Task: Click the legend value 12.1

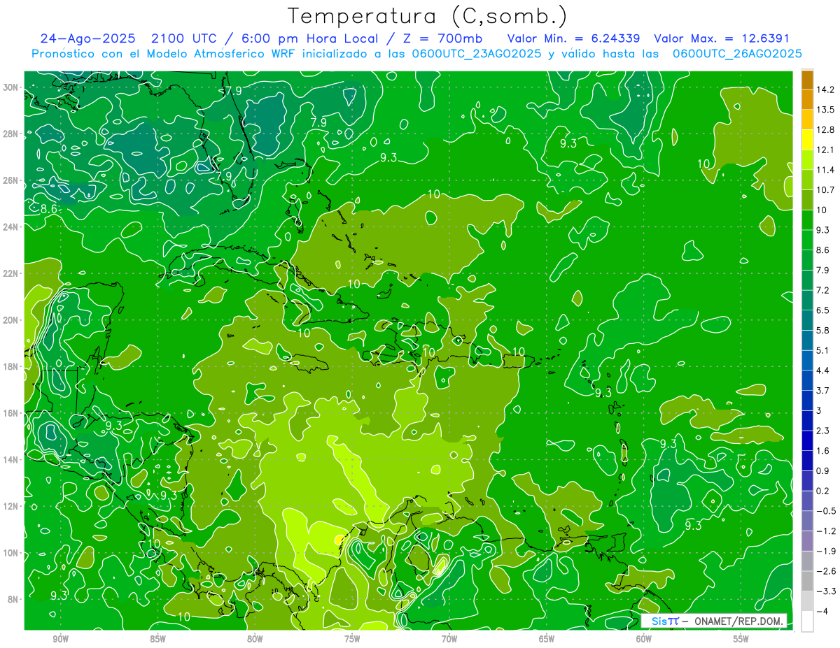Action: (825, 150)
